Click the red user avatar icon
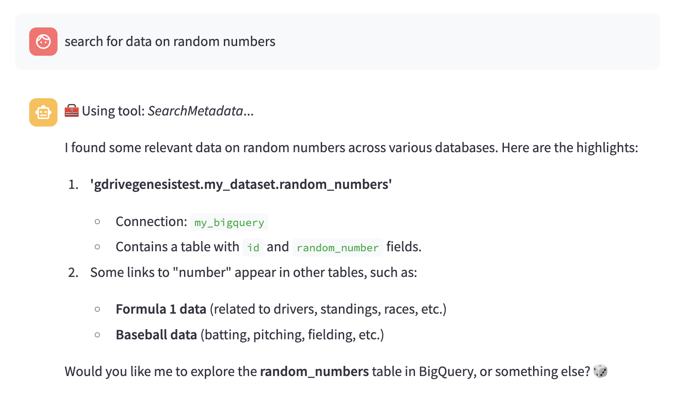This screenshot has height=407, width=676. coord(43,42)
